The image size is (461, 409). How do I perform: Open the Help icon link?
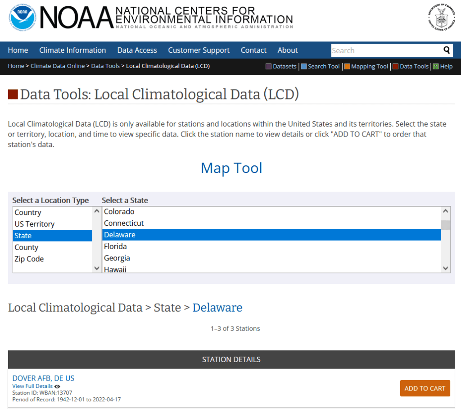pyautogui.click(x=435, y=66)
